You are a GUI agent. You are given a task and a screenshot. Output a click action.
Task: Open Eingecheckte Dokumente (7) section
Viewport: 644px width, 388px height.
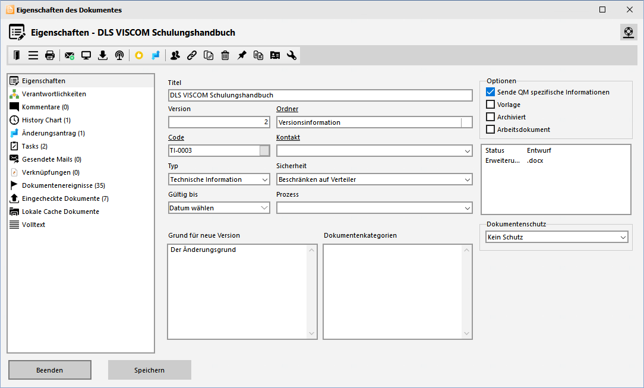click(81, 198)
